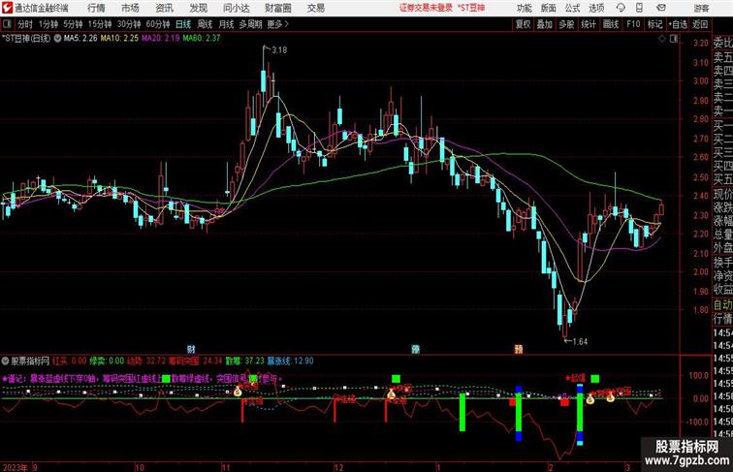
Task: Click the 趋势 32.72 indicator value
Action: coord(146,361)
